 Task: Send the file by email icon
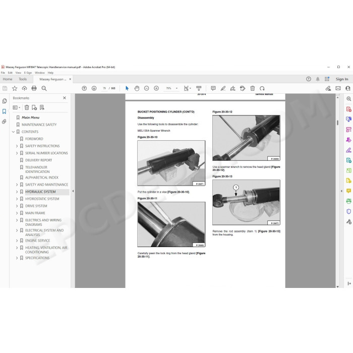pos(338,88)
